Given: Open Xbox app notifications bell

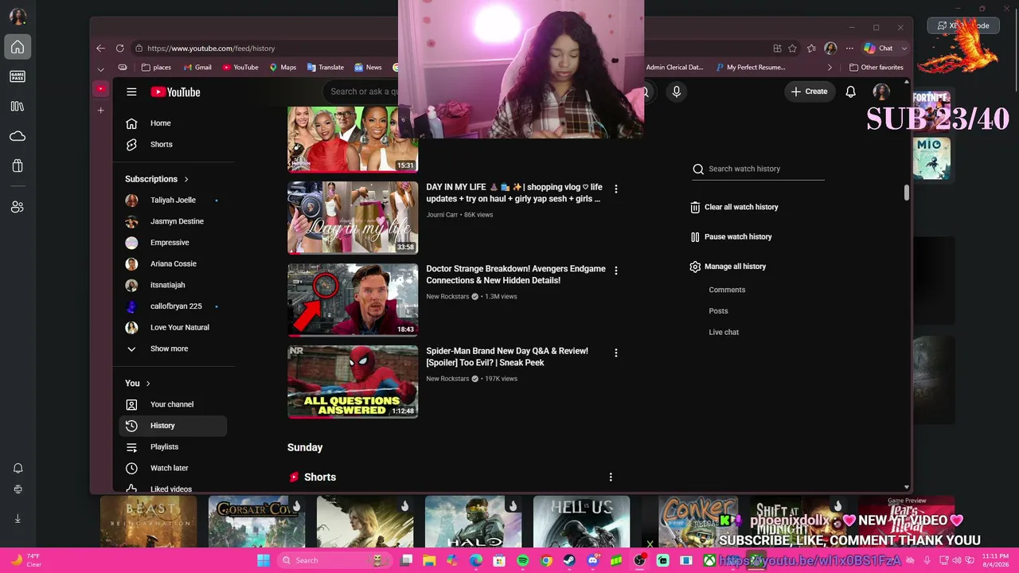Looking at the screenshot, I should [x=18, y=468].
